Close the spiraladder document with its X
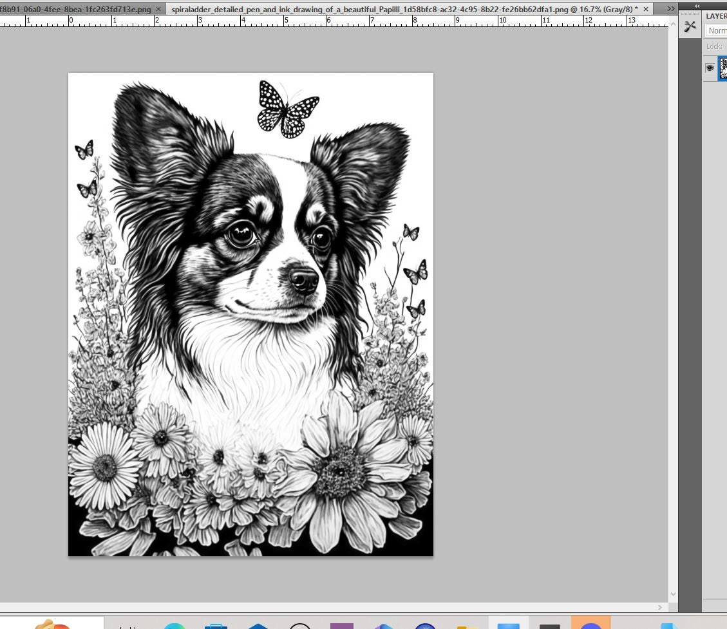Screen dimensions: 727x629 [x=646, y=9]
